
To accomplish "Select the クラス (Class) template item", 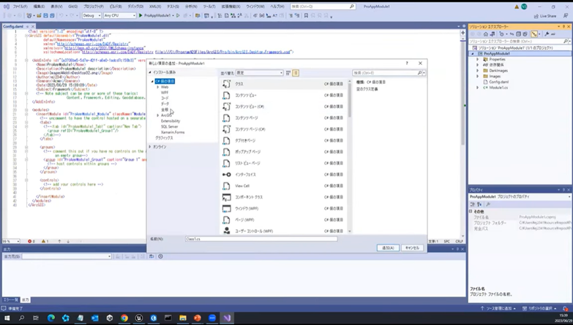I will click(x=284, y=84).
